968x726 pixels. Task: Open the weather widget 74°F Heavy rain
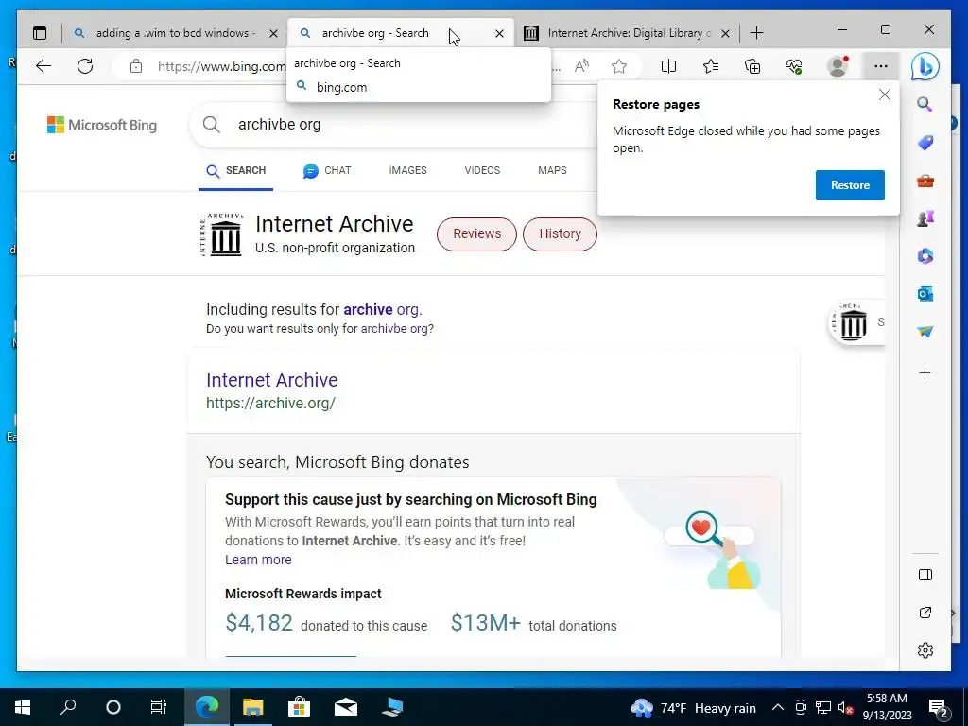pos(693,707)
